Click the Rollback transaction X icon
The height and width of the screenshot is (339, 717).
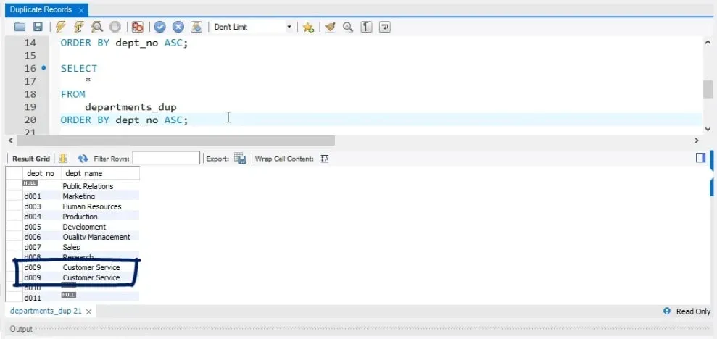click(178, 27)
